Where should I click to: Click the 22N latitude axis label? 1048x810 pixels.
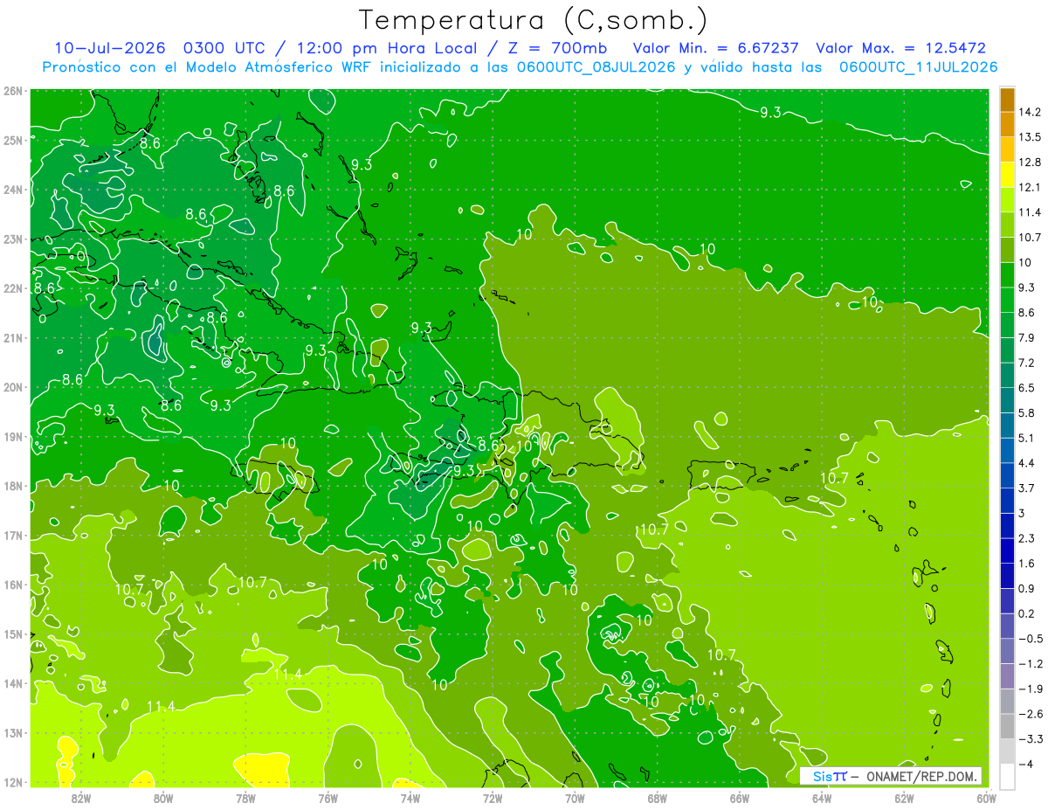pyautogui.click(x=12, y=287)
